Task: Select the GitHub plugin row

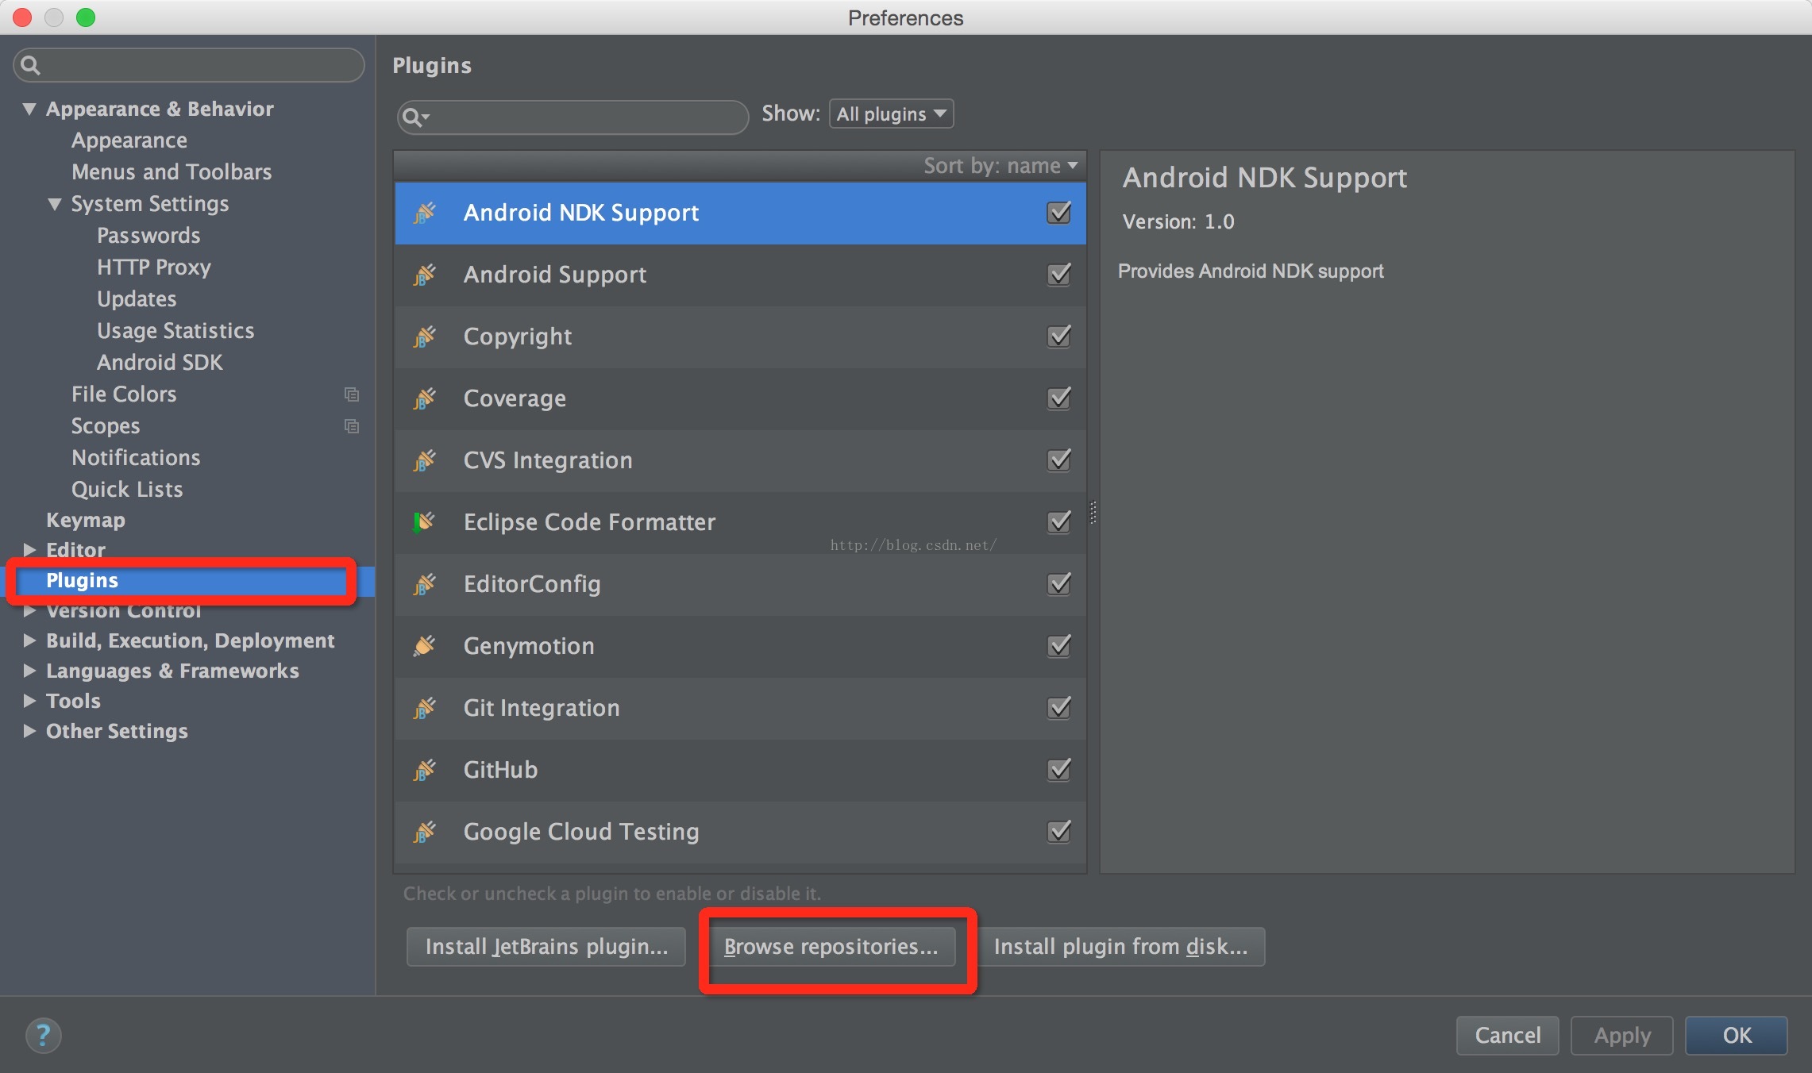Action: pyautogui.click(x=740, y=770)
